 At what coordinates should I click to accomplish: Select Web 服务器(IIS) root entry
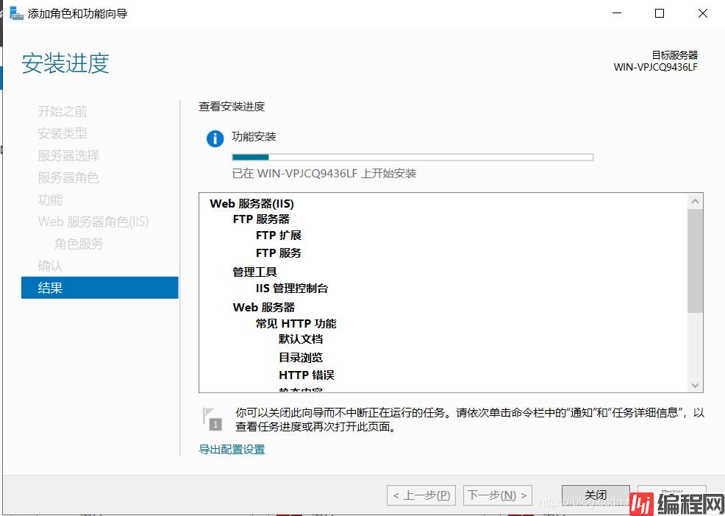251,204
